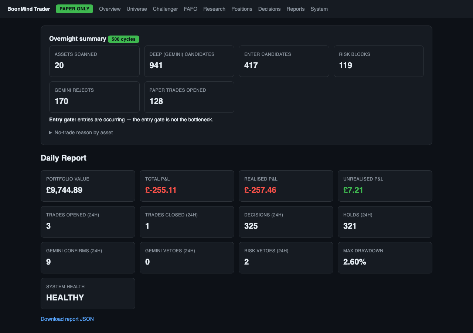Click the Paper Trades Opened value 128
The image size is (473, 333).
click(156, 101)
